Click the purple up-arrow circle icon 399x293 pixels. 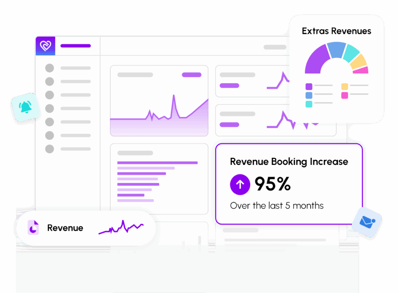[240, 184]
